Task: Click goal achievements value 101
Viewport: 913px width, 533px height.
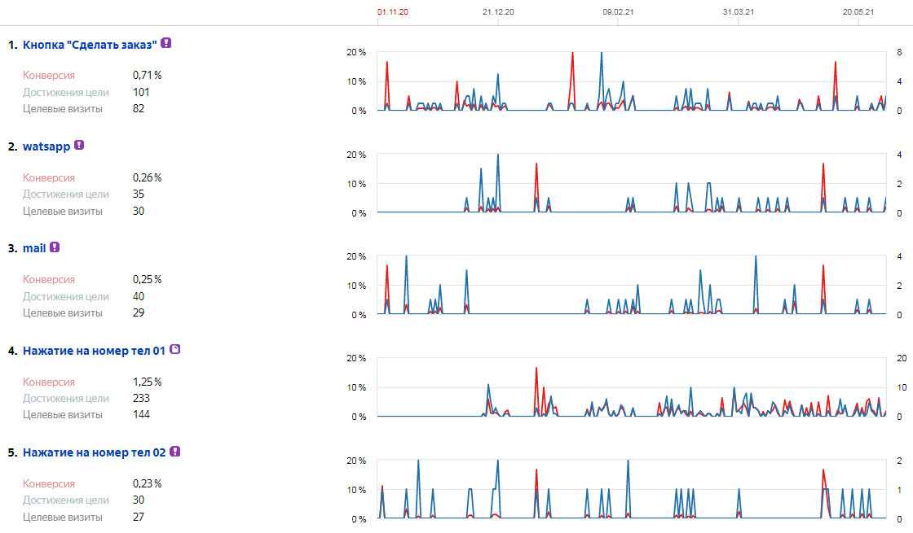Action: tap(141, 92)
